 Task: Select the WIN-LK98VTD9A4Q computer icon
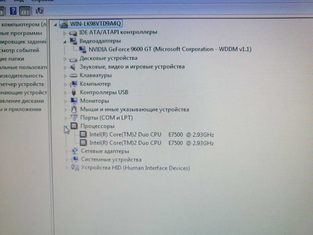(64, 24)
